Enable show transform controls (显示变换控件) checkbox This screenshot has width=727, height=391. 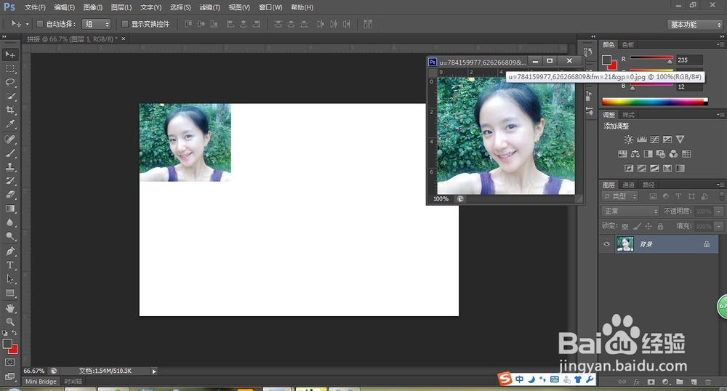125,24
